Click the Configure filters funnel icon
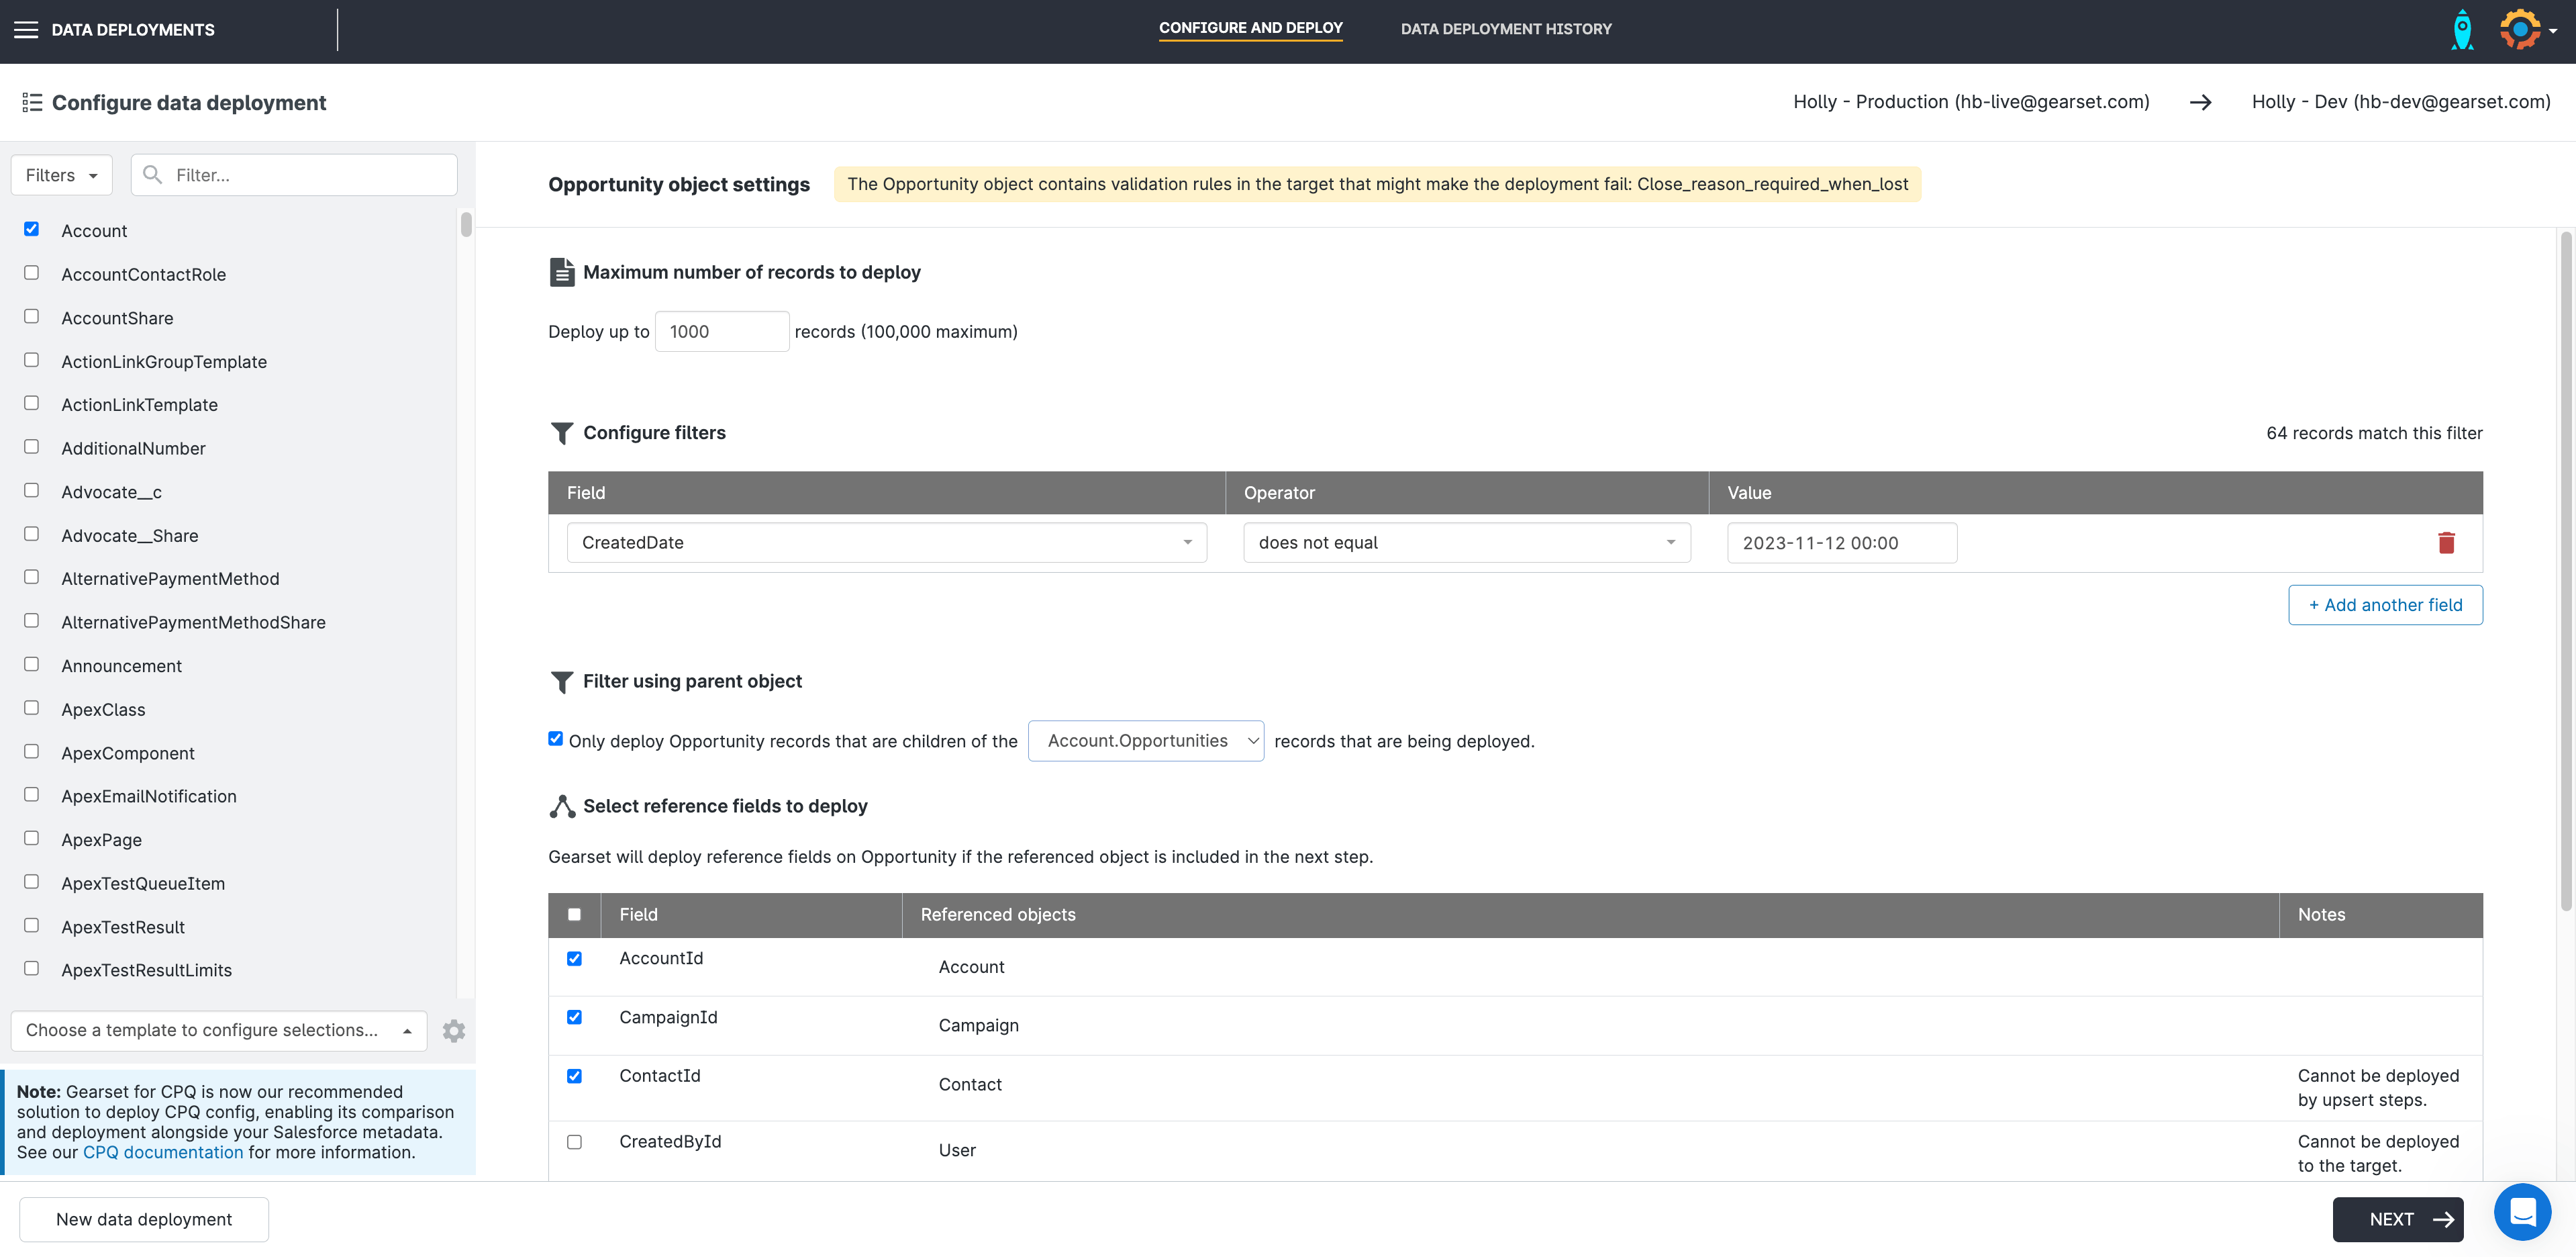This screenshot has height=1257, width=2576. (562, 433)
